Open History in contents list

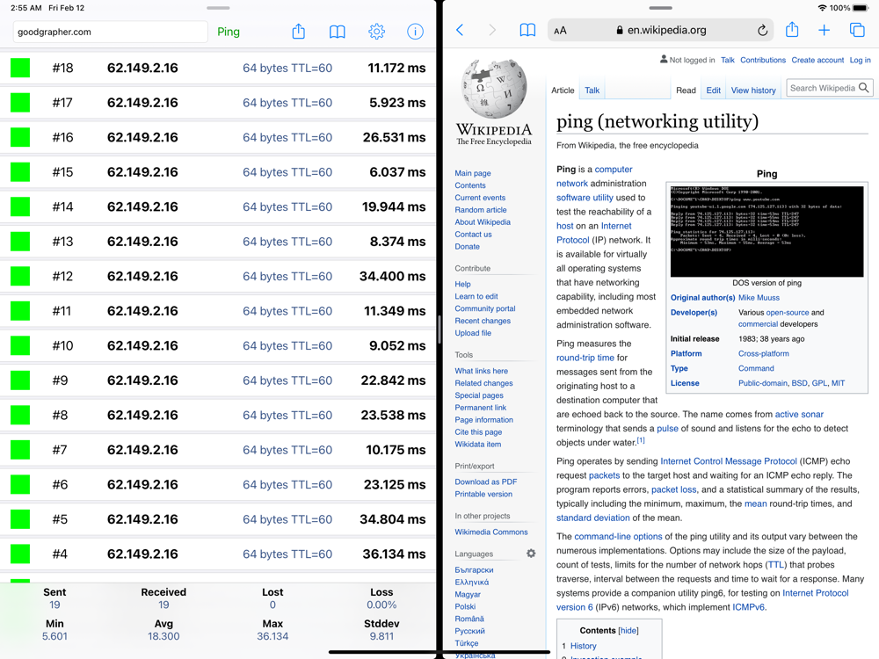point(583,646)
